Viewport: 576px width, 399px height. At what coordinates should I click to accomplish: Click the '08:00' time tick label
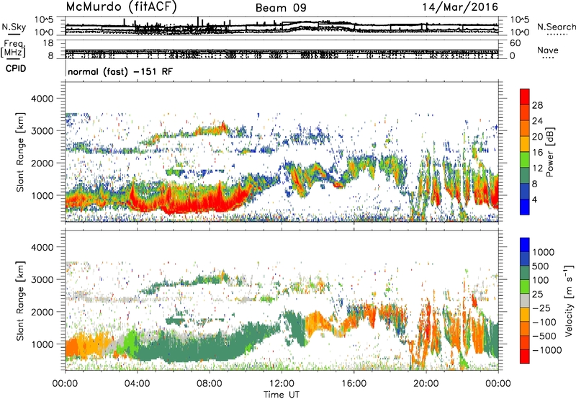coord(209,384)
